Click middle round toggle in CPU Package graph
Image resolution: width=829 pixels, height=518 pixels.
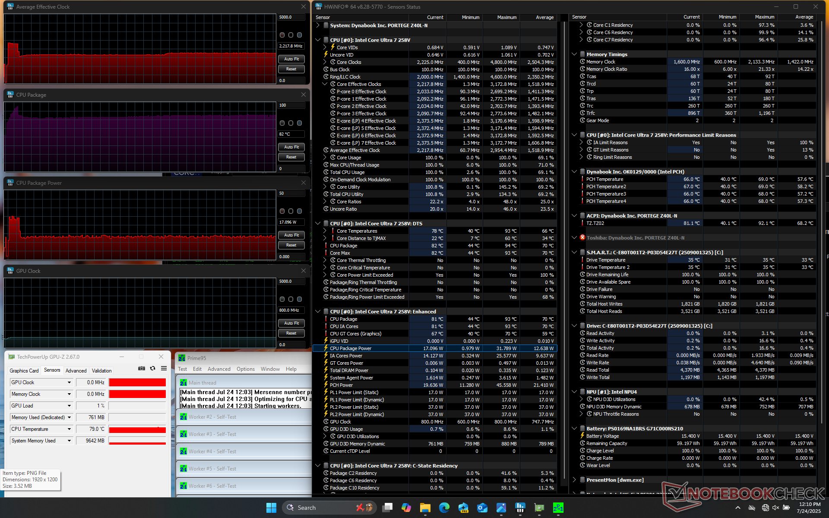coord(291,123)
